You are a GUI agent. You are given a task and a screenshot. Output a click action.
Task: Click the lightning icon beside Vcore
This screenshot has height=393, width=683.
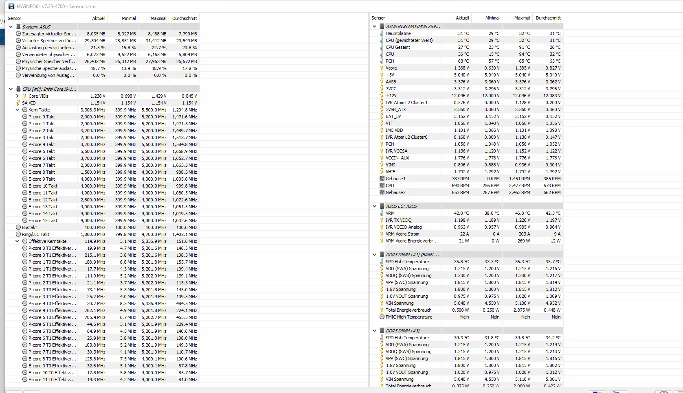pyautogui.click(x=382, y=68)
